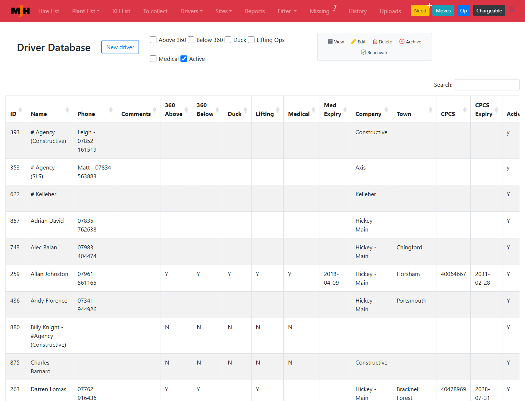
Task: Click the Edit pencil icon
Action: pos(354,42)
